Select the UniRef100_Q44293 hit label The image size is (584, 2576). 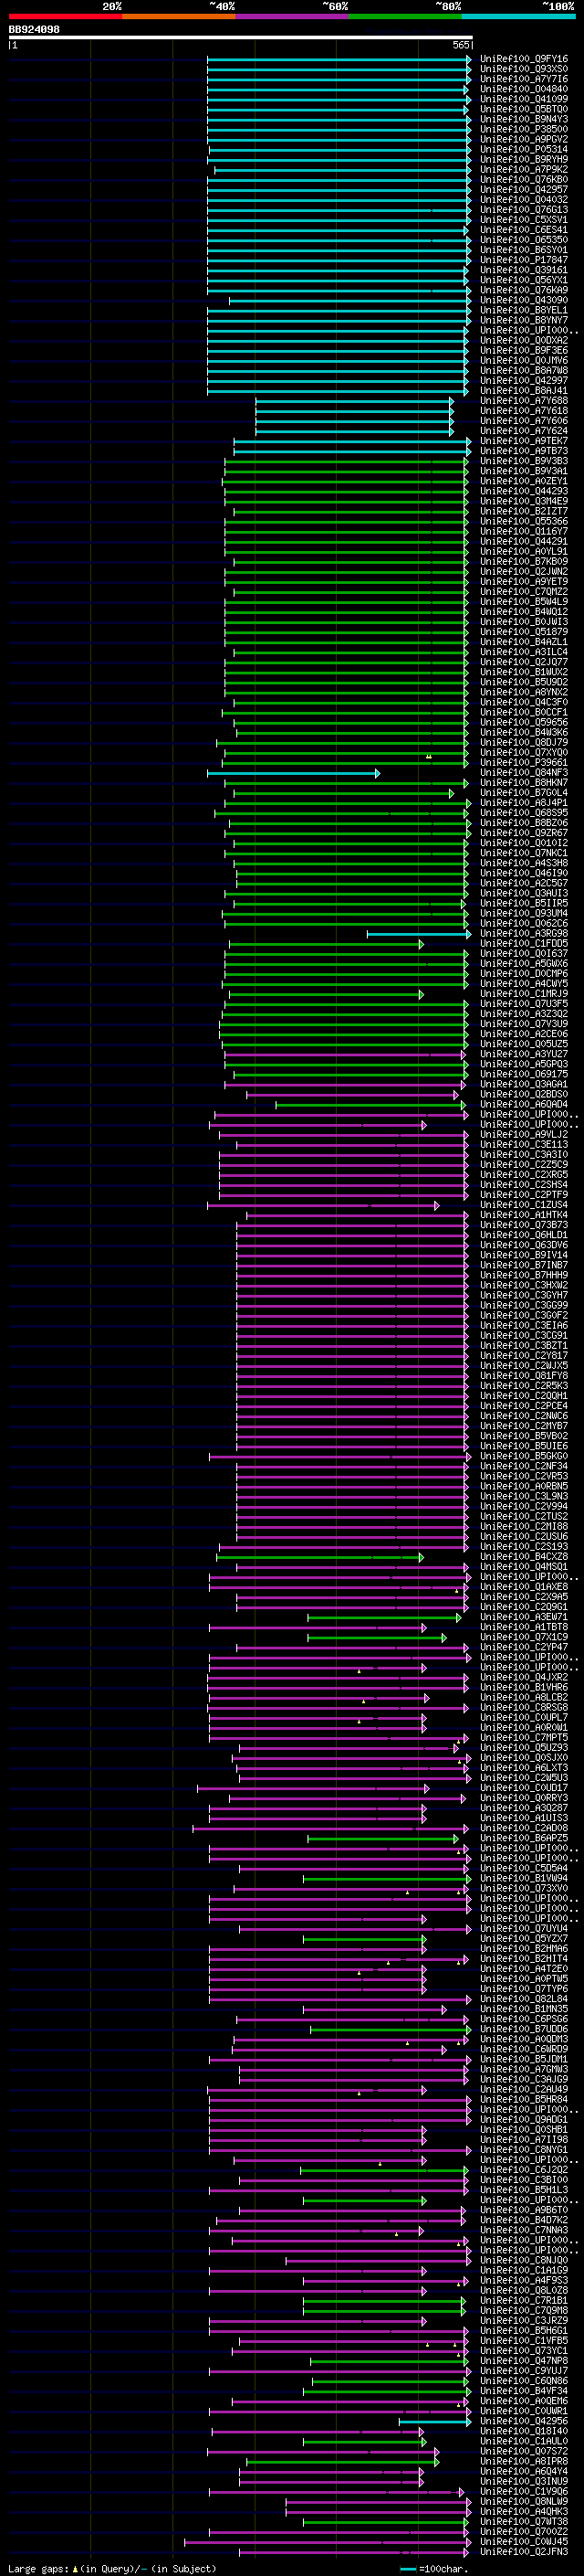tap(524, 491)
